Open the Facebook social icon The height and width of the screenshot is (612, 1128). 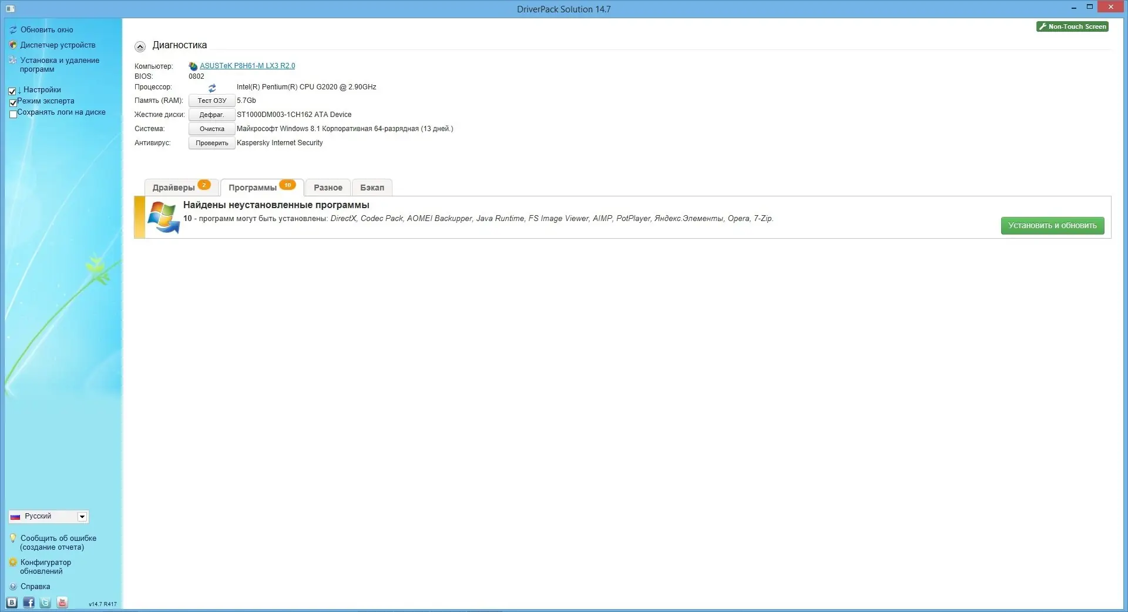click(29, 603)
